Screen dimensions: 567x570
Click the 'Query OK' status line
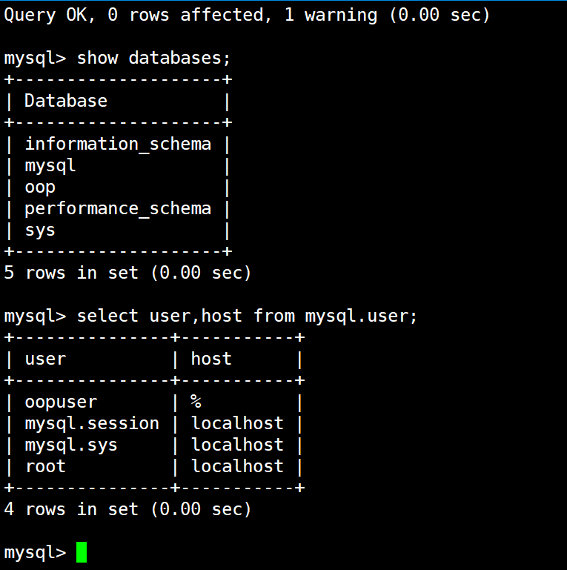(x=248, y=15)
